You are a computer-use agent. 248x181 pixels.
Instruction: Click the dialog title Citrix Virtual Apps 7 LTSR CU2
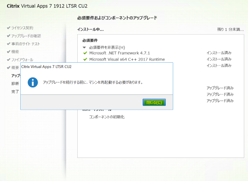click(x=46, y=67)
